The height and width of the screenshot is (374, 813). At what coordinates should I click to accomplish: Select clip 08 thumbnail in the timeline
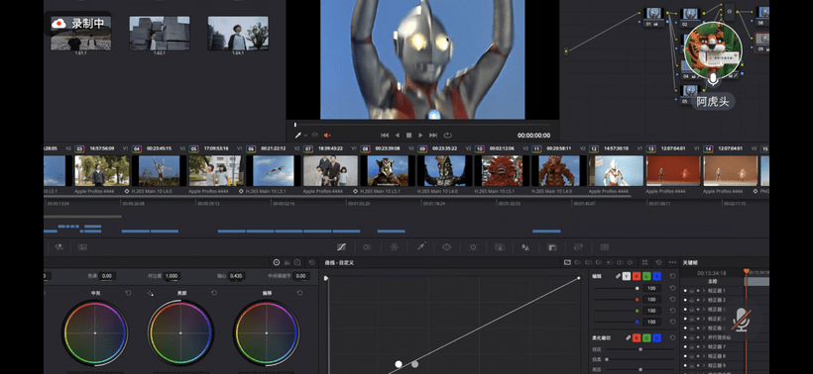coord(388,171)
